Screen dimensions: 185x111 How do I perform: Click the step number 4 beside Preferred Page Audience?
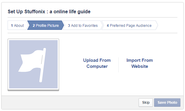[108, 26]
